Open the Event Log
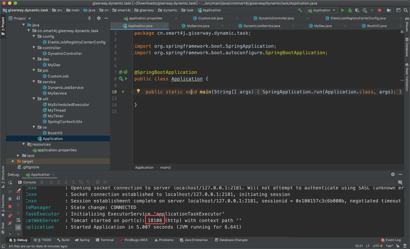The height and width of the screenshot is (249, 410). tap(391, 240)
